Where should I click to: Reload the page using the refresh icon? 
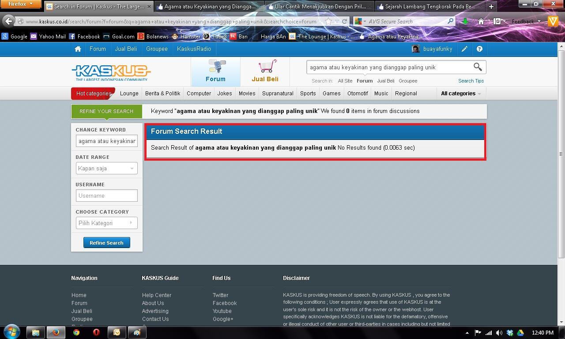click(x=345, y=21)
